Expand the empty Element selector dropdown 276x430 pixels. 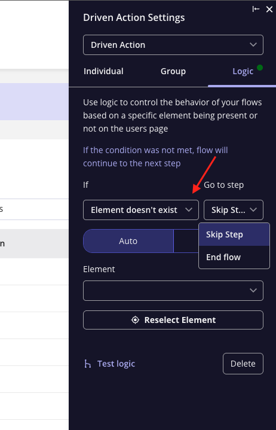173,291
